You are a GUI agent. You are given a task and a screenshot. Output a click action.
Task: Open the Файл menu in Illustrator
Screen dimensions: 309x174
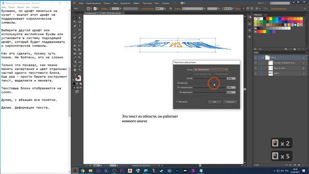tap(81, 3)
